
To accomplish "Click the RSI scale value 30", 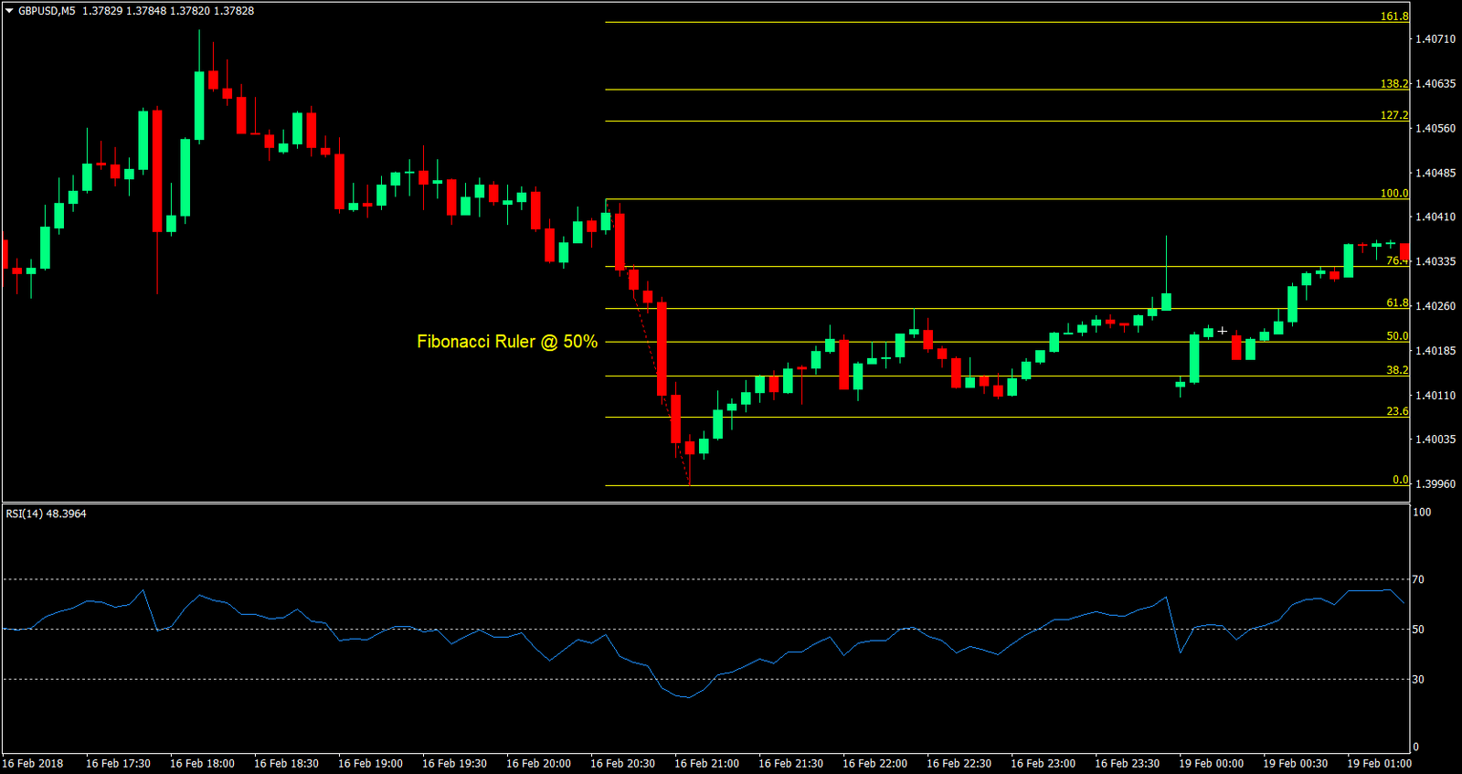I will click(1418, 680).
